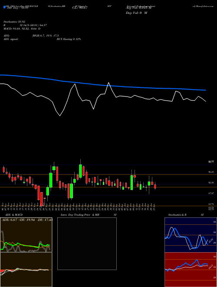
Task: Click the ADX indicator chart panel
Action: (x=26, y=235)
